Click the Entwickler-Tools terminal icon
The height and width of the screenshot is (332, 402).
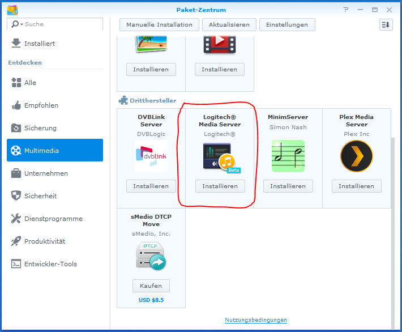click(x=16, y=264)
